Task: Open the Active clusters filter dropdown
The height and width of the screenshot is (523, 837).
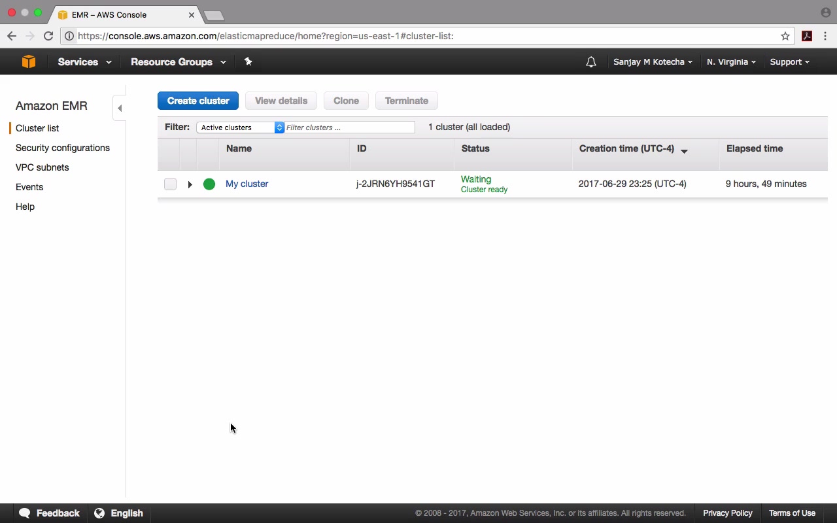Action: tap(240, 127)
